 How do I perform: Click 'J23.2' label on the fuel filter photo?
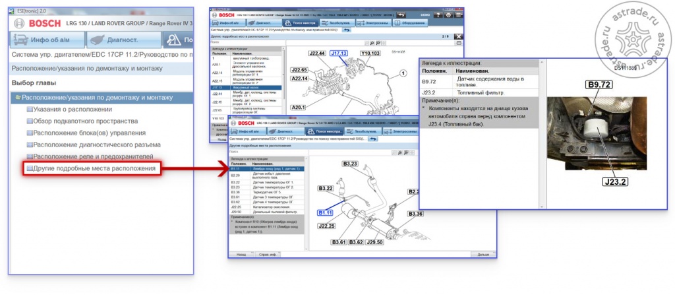click(614, 181)
